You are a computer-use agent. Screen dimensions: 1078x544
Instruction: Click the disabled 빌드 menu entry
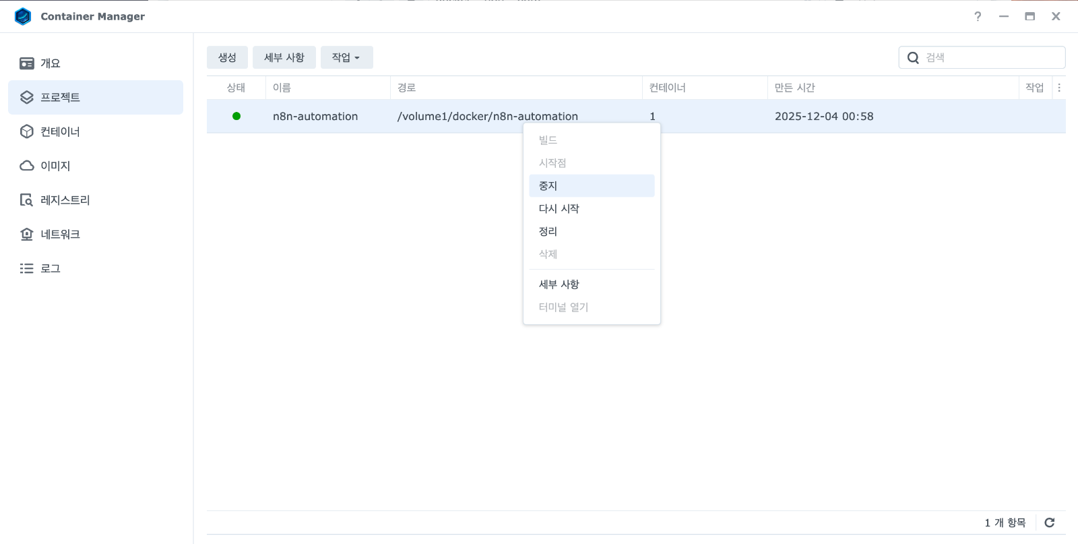592,140
